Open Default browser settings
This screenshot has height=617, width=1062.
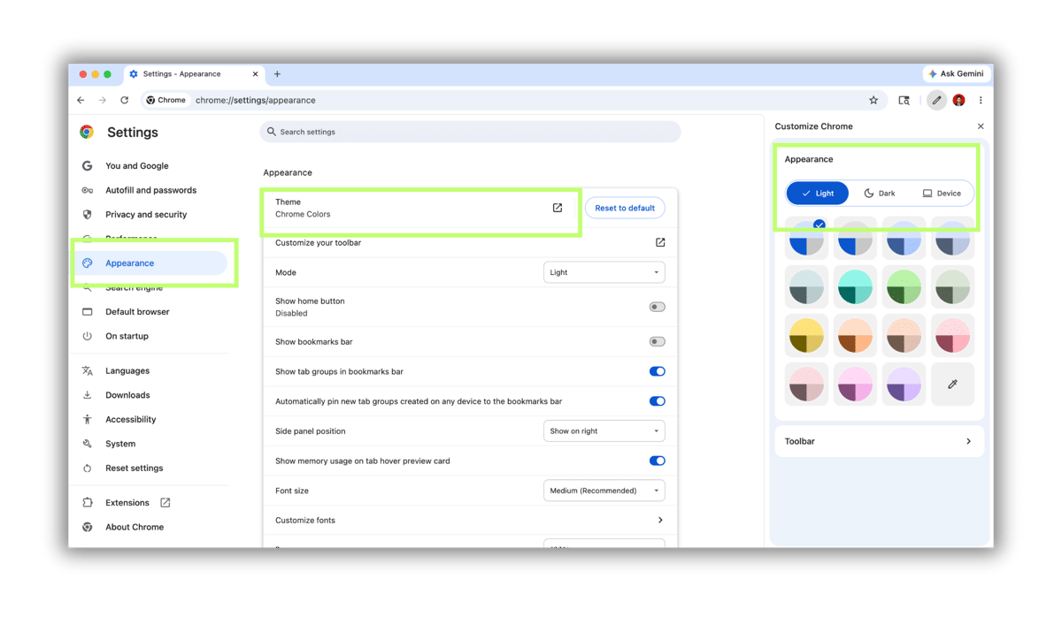click(x=137, y=311)
